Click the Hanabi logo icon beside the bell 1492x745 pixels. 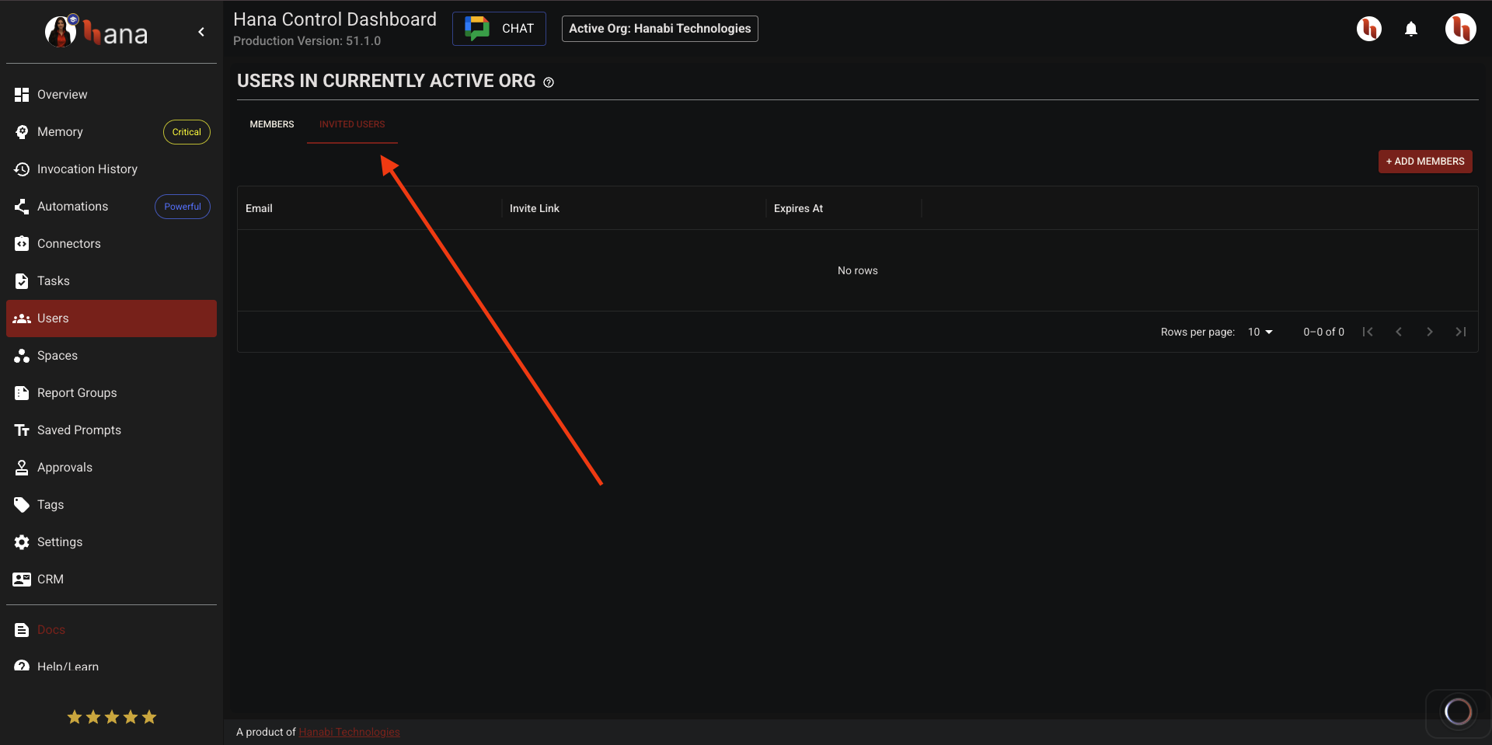click(1369, 29)
